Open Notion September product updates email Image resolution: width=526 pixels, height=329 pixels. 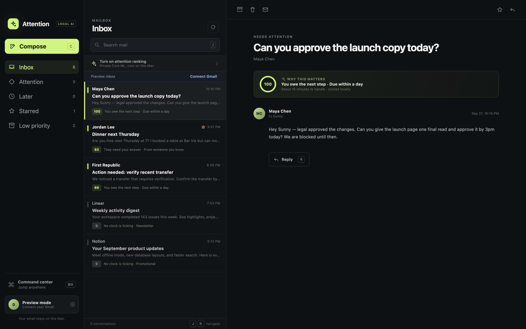point(155,253)
